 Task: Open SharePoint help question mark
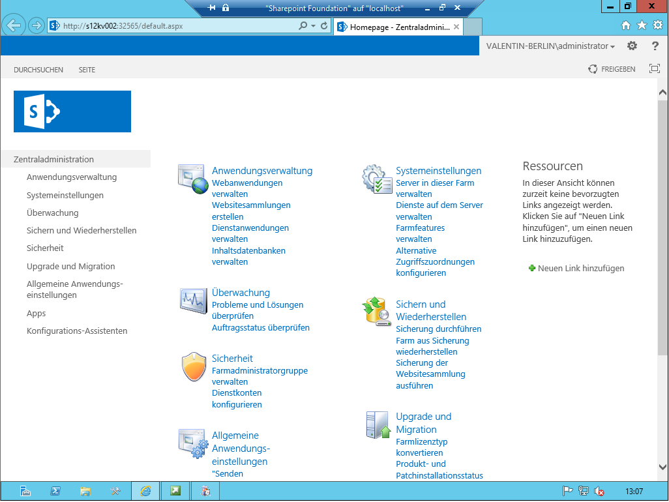(655, 46)
